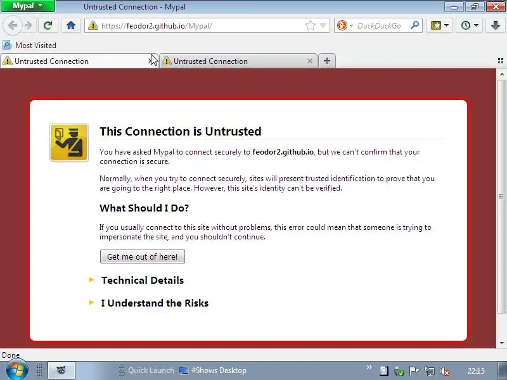This screenshot has width=507, height=380.
Task: Click the Mypal raccoon taskbar button
Action: coord(61,370)
